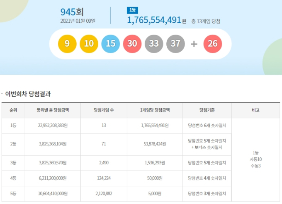Select criteria 당첨번호 3개 숫자일치
This screenshot has width=282, height=204.
[x=207, y=194]
